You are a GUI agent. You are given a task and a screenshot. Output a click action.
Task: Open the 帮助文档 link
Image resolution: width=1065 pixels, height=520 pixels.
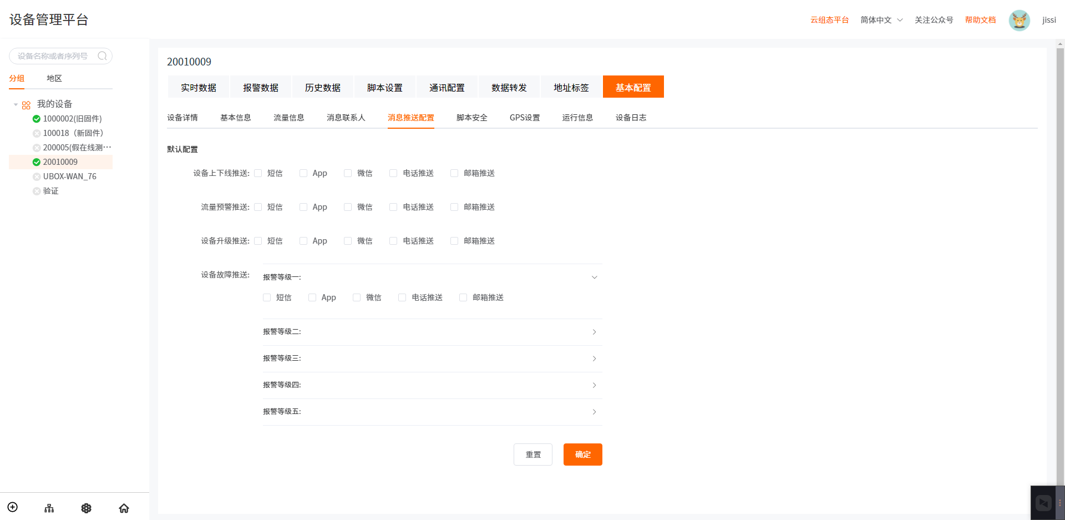(x=981, y=20)
